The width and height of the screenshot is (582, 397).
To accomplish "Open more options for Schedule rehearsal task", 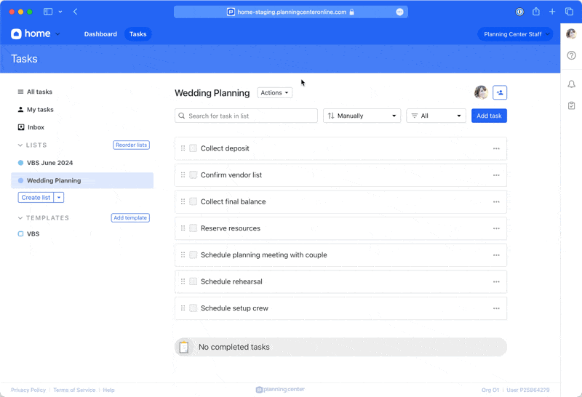I will pos(496,282).
